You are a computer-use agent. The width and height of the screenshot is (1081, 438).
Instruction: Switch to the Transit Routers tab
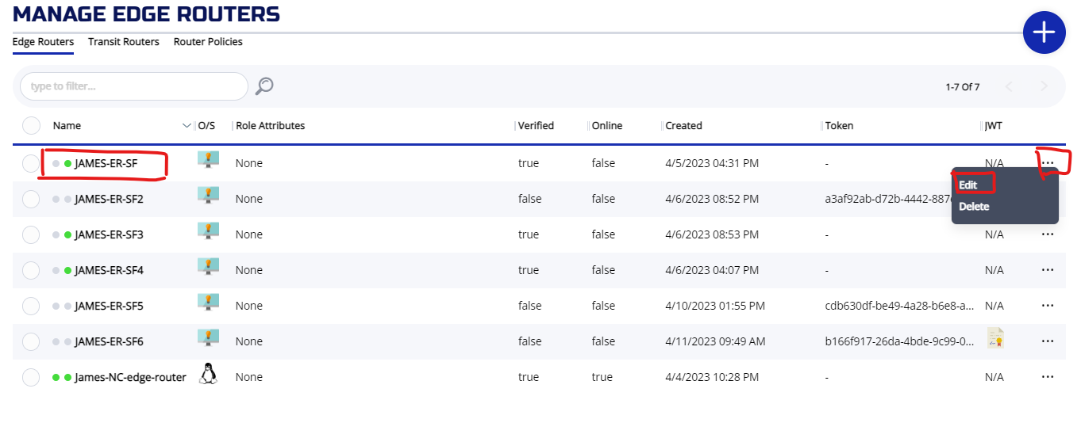point(124,42)
